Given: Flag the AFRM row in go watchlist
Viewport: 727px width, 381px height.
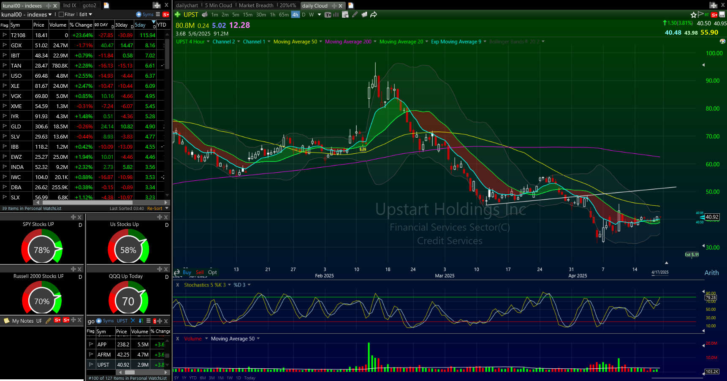Looking at the screenshot, I should point(91,354).
